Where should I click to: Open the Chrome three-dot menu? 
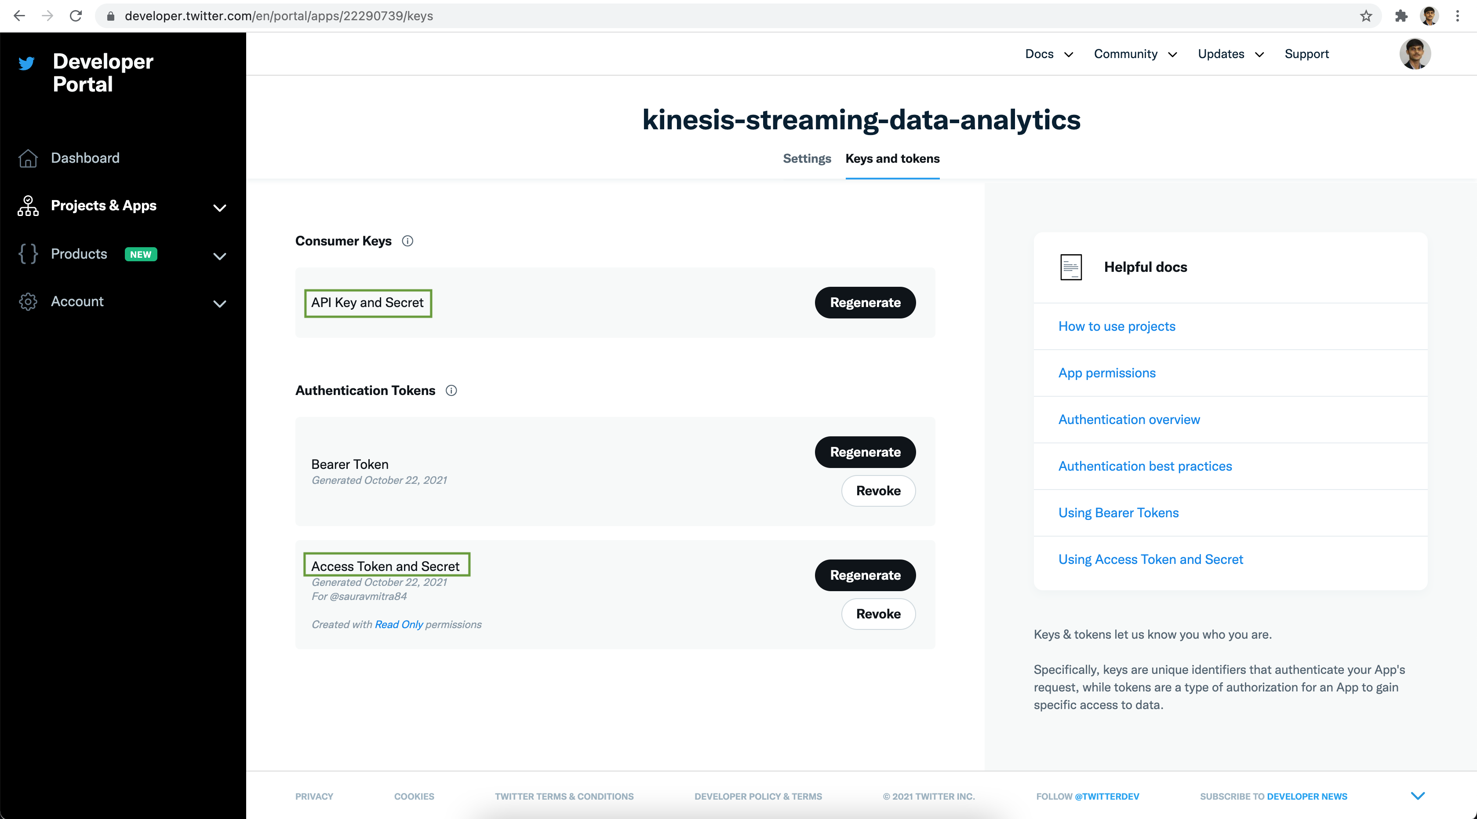pos(1458,16)
